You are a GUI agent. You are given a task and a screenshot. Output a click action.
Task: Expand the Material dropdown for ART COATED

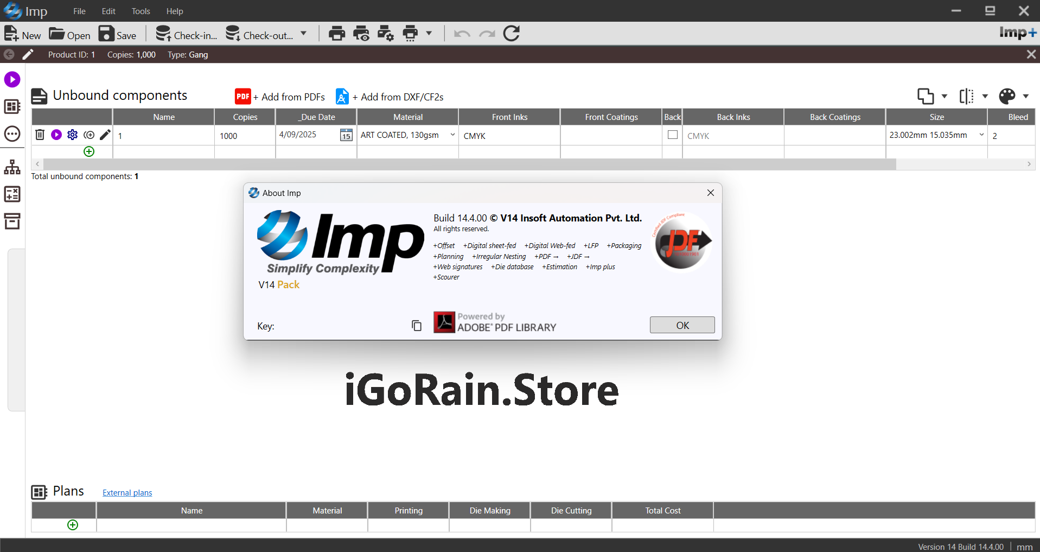(452, 135)
